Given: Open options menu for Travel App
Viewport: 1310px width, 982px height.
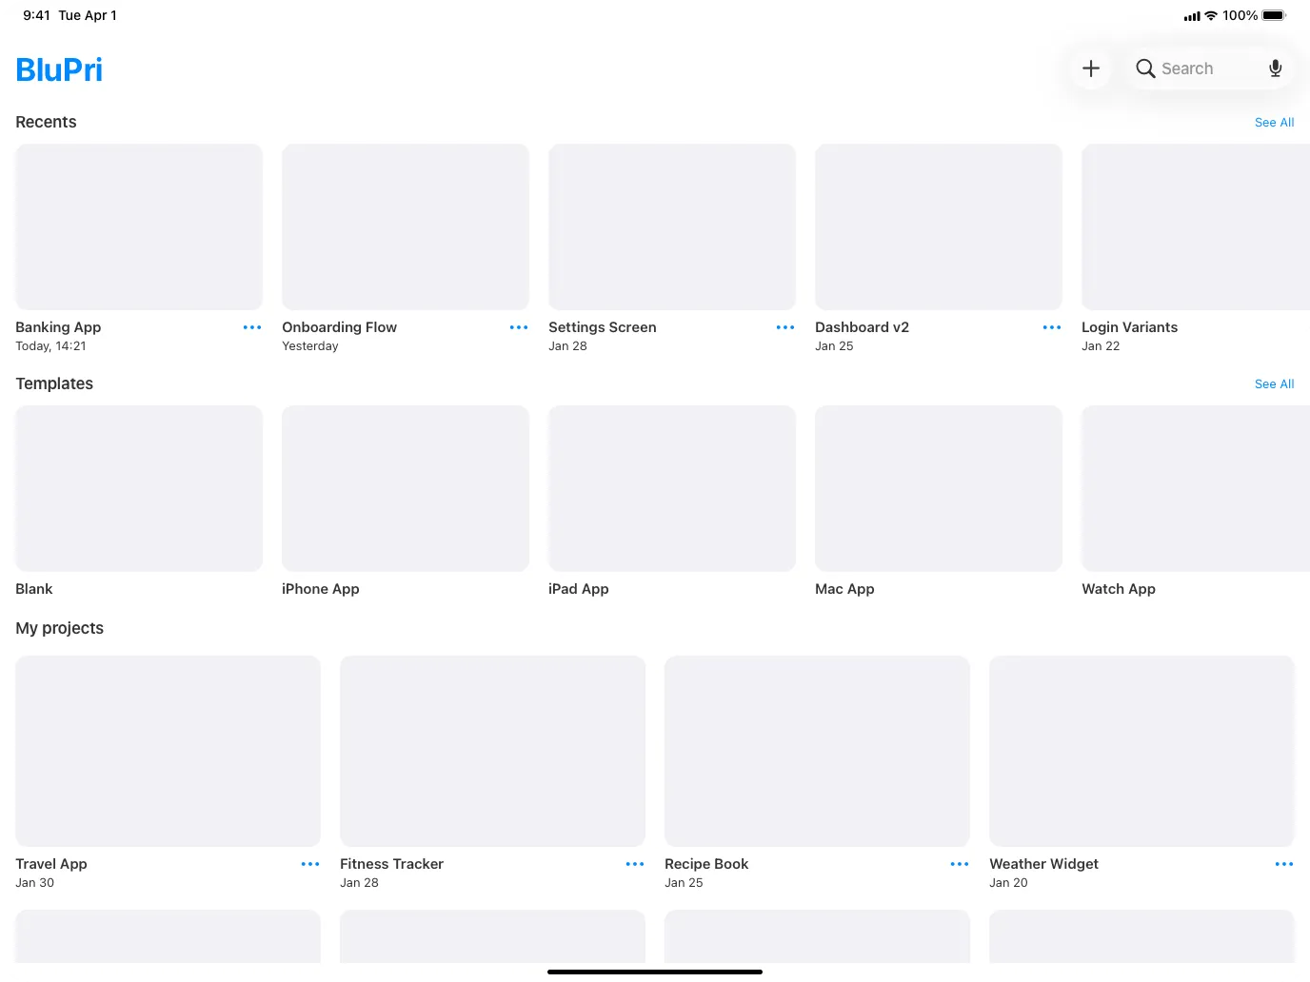Looking at the screenshot, I should [309, 864].
